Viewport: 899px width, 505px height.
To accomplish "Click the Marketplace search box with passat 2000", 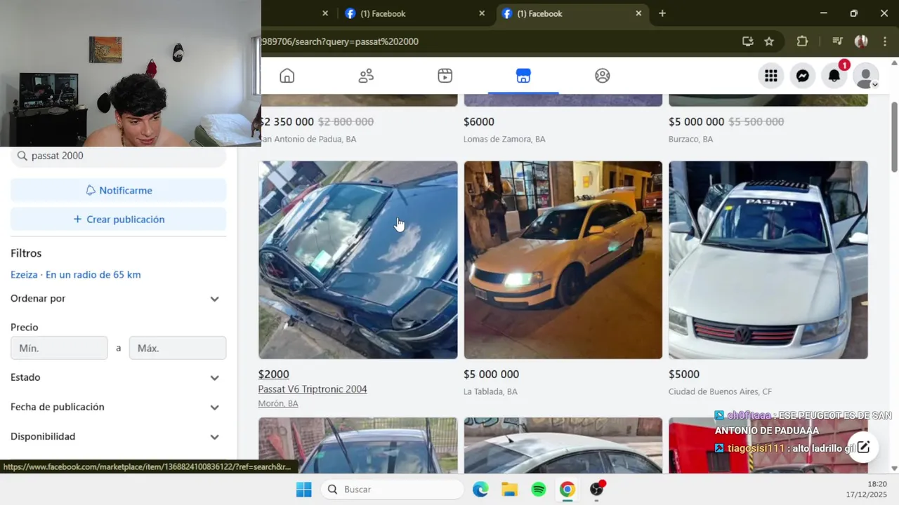I will click(x=118, y=156).
